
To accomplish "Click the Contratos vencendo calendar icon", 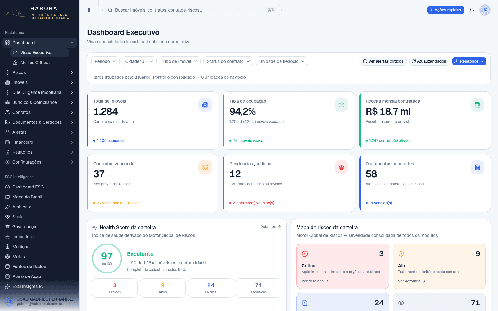I will 205,167.
